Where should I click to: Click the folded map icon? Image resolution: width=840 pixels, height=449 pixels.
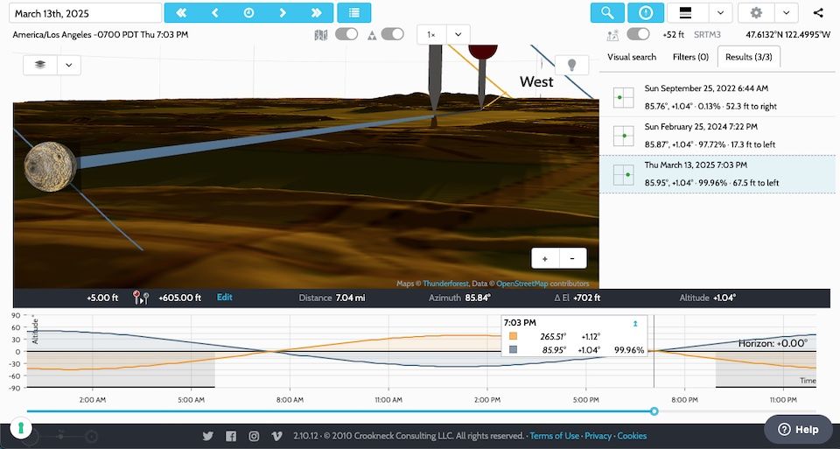coord(321,35)
